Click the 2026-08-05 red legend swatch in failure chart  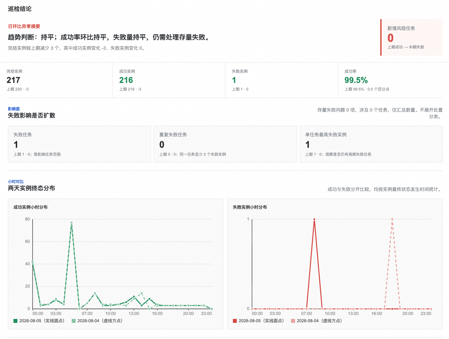click(235, 321)
